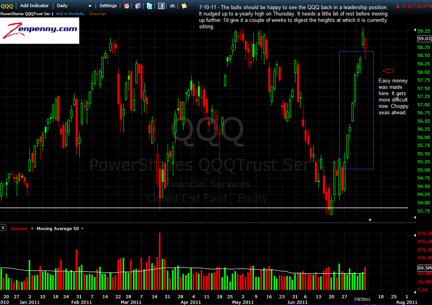Take a chart snapshot with camera icon
Image resolution: width=432 pixels, height=305 pixels.
(173, 6)
